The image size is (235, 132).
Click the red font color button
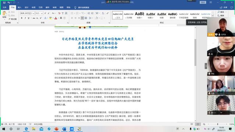[56, 18]
